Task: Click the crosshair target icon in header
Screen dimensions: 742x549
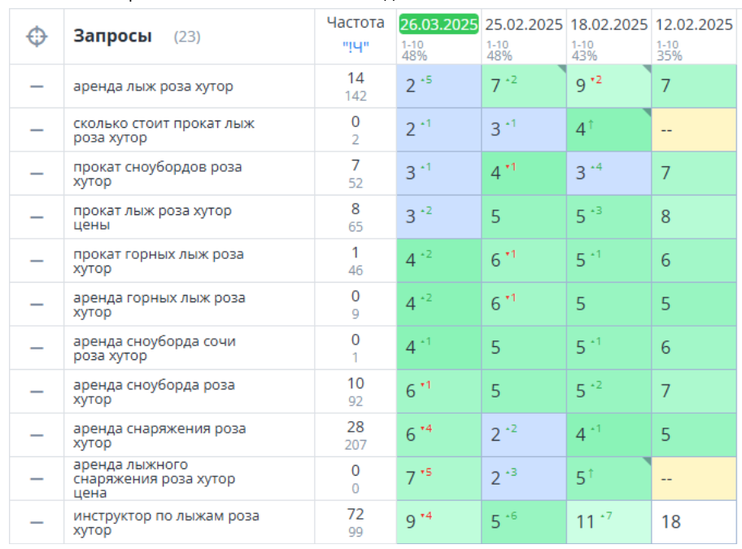Action: 37,37
